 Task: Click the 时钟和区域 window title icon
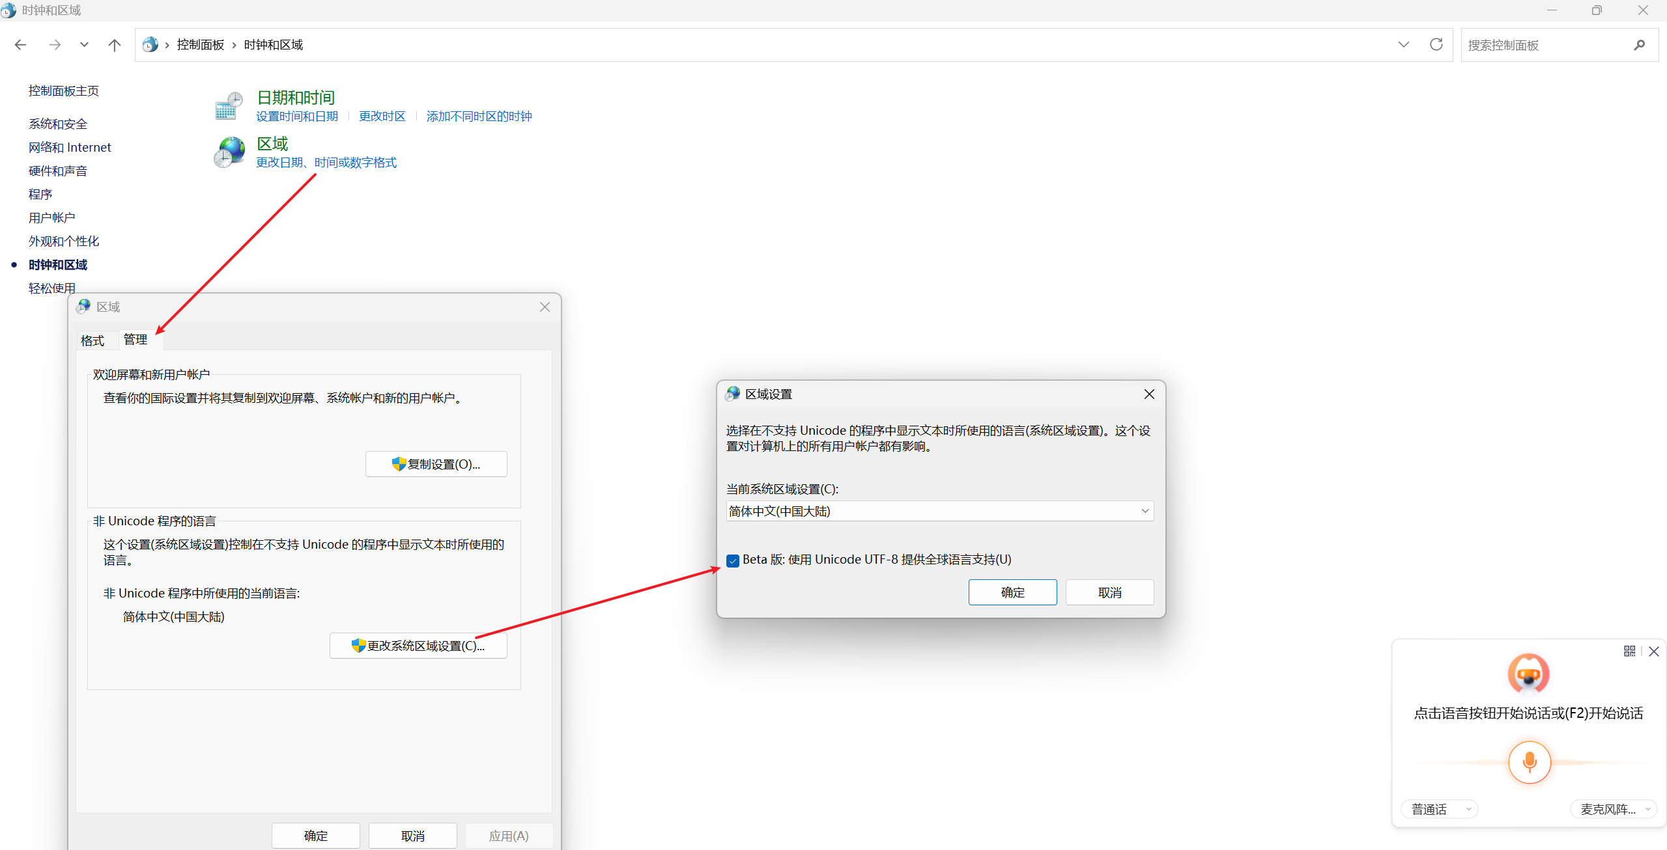pyautogui.click(x=8, y=10)
